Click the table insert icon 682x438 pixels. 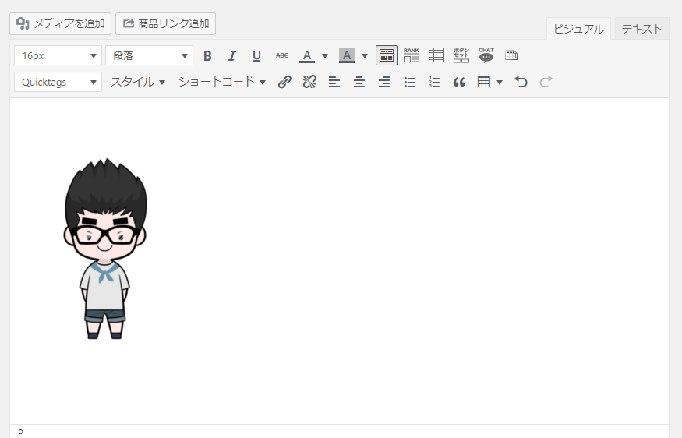coord(484,82)
